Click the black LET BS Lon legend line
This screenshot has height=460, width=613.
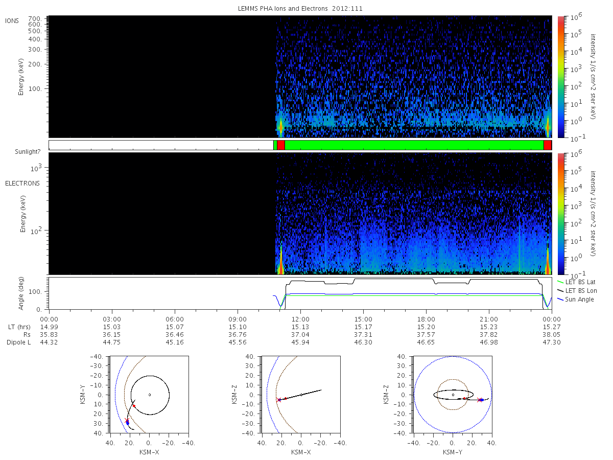click(560, 291)
